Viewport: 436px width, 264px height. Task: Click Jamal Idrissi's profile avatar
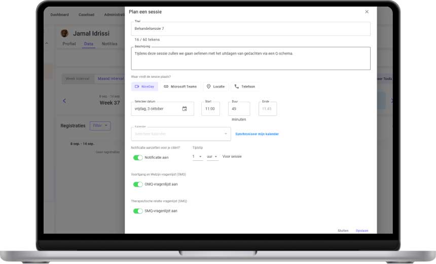click(64, 33)
